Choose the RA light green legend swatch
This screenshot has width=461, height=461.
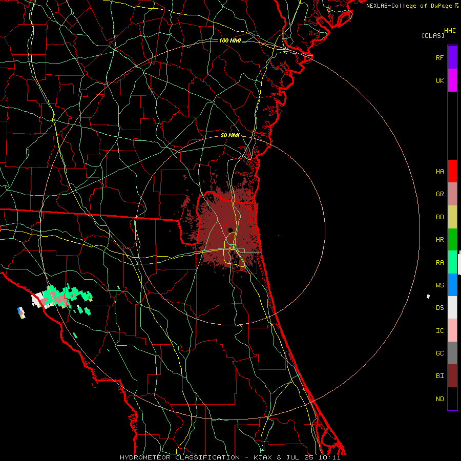[452, 262]
